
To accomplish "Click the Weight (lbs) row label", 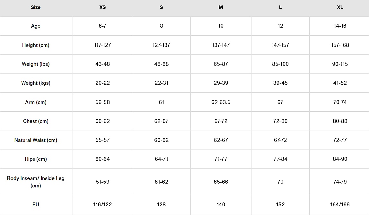I will (36, 64).
